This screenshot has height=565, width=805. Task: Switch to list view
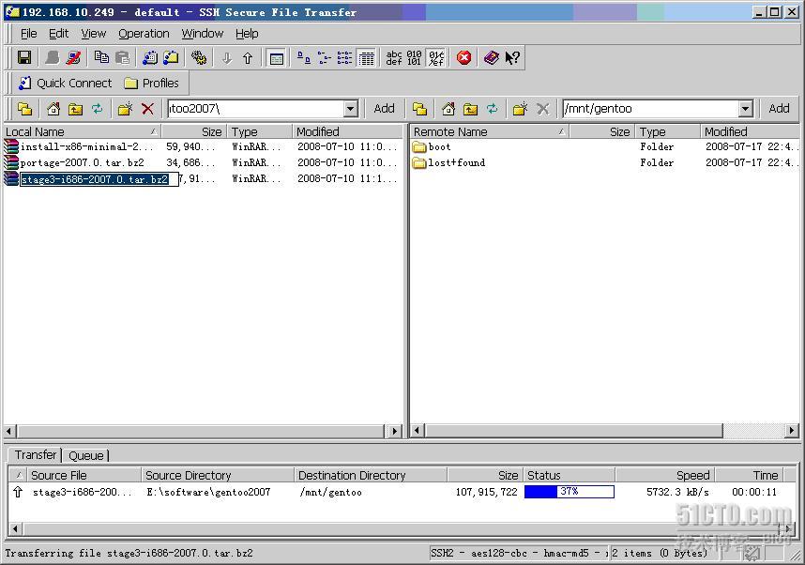pos(345,57)
